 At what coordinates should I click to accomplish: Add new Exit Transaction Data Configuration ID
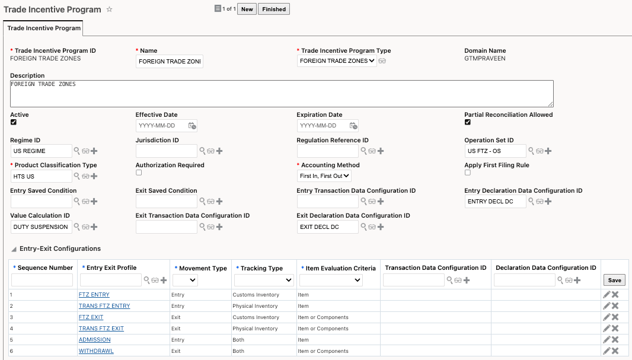point(219,227)
